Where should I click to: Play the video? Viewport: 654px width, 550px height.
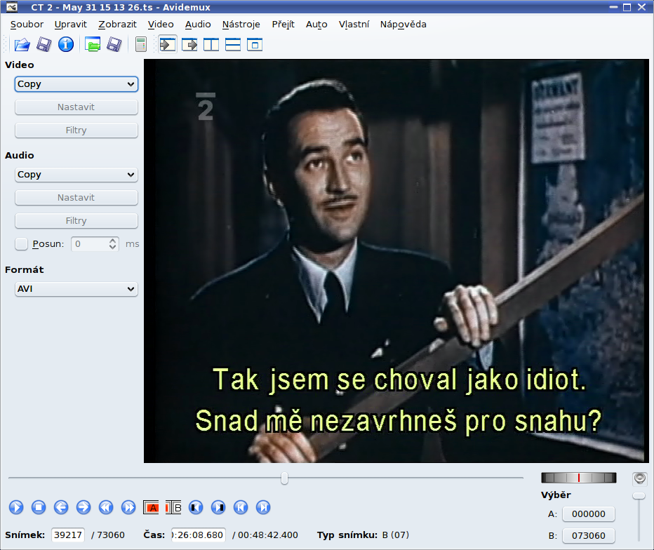tap(16, 507)
